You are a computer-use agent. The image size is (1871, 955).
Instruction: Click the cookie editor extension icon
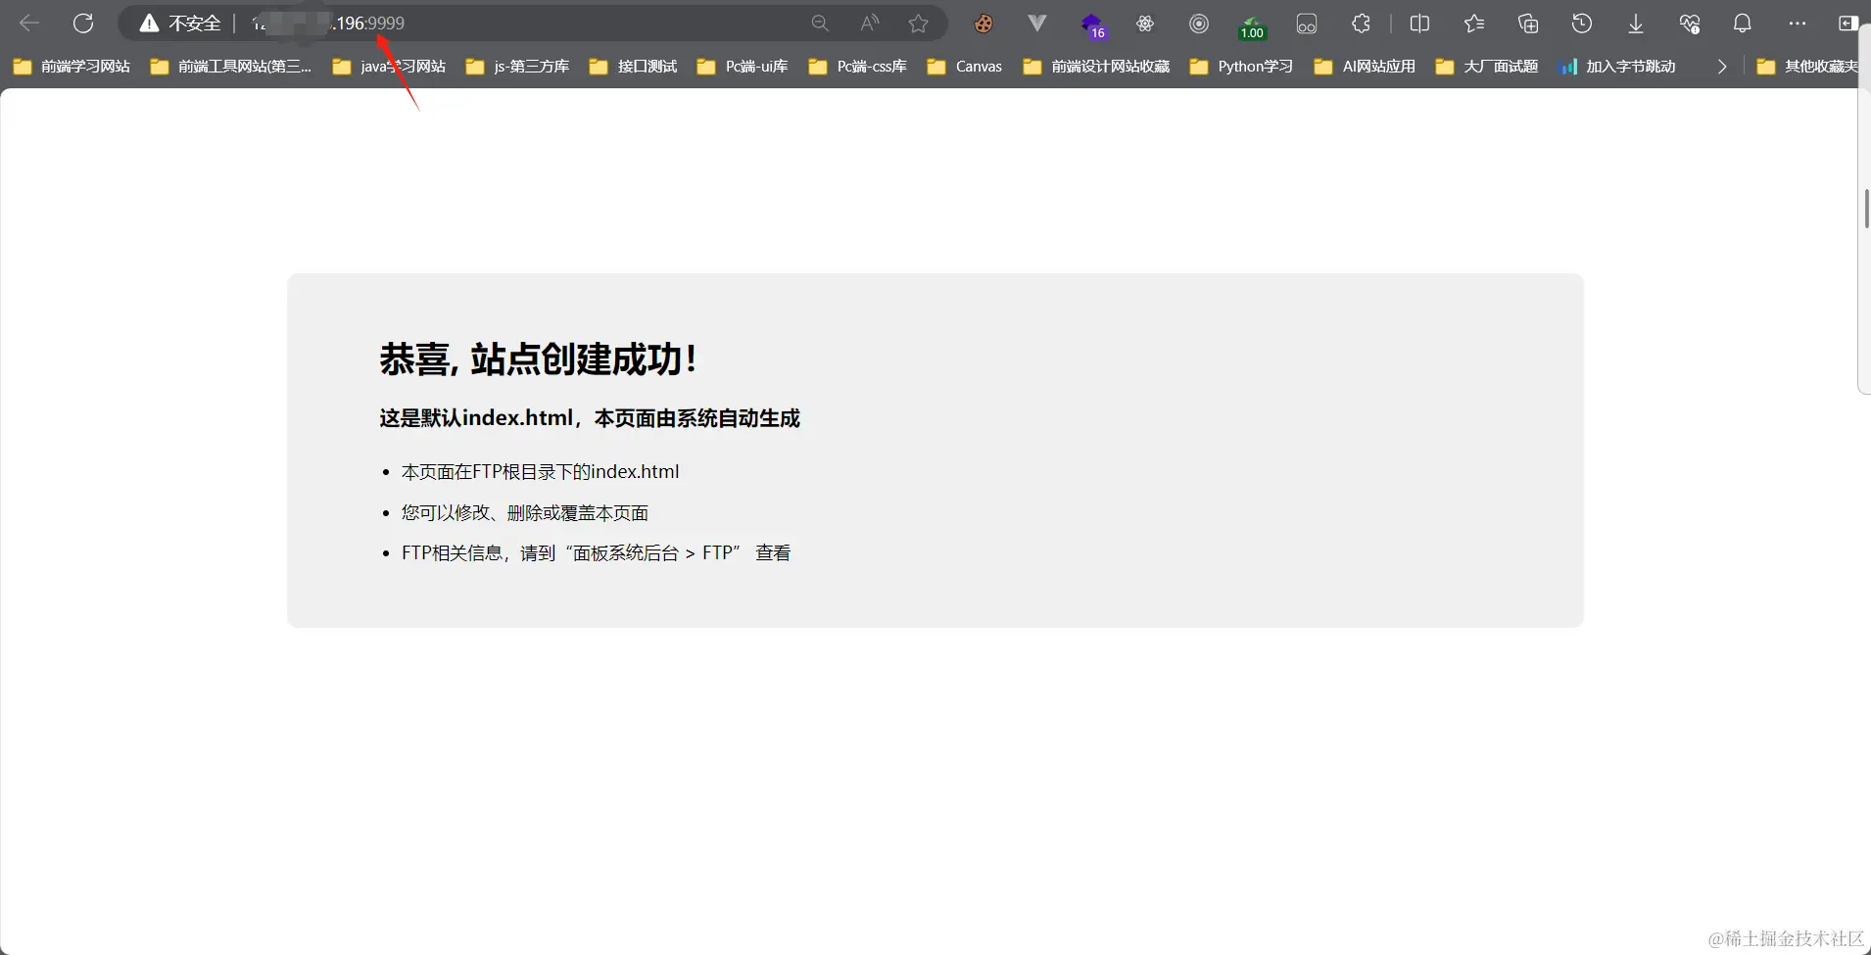click(983, 24)
